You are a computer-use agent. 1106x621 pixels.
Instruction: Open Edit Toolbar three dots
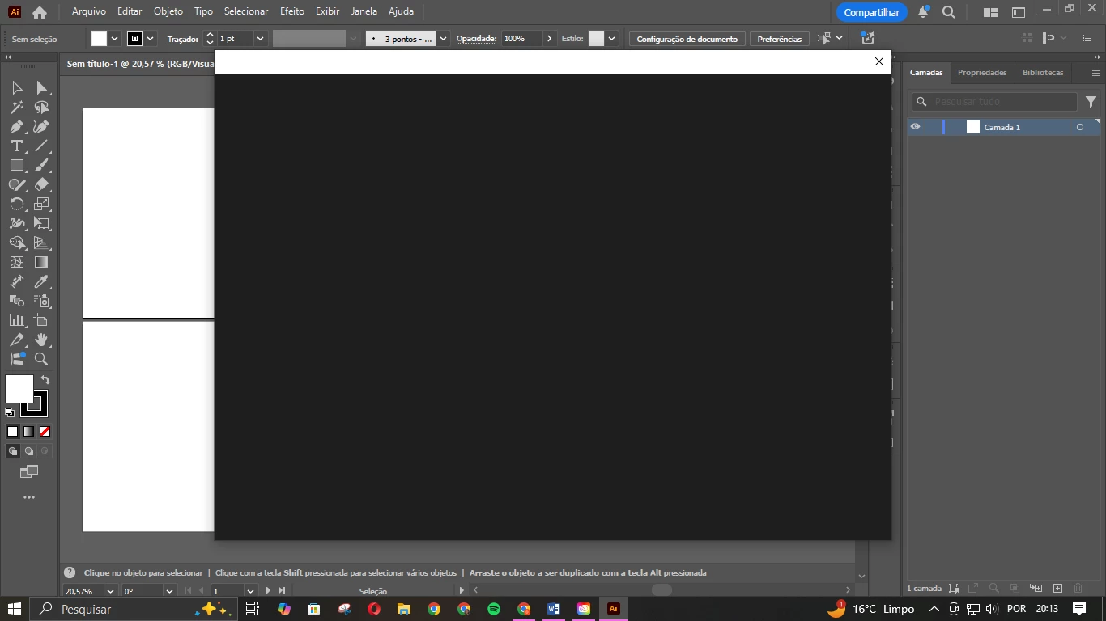[x=29, y=497]
